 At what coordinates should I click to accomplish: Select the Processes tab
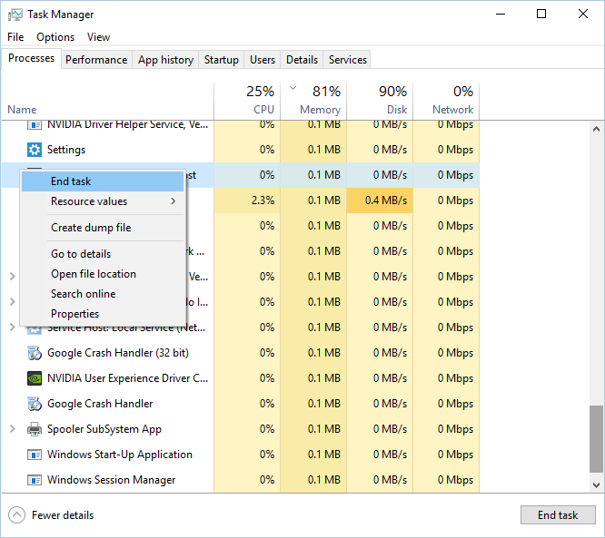31,58
